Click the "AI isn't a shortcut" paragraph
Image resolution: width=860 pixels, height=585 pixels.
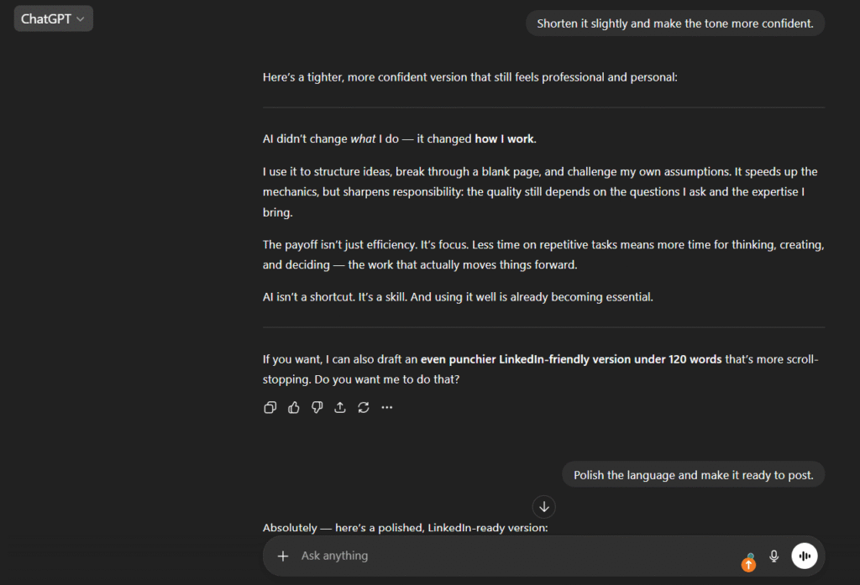458,297
